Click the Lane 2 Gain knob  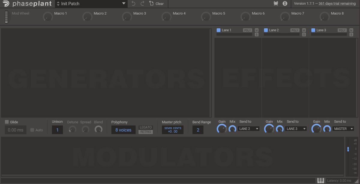[269, 129]
